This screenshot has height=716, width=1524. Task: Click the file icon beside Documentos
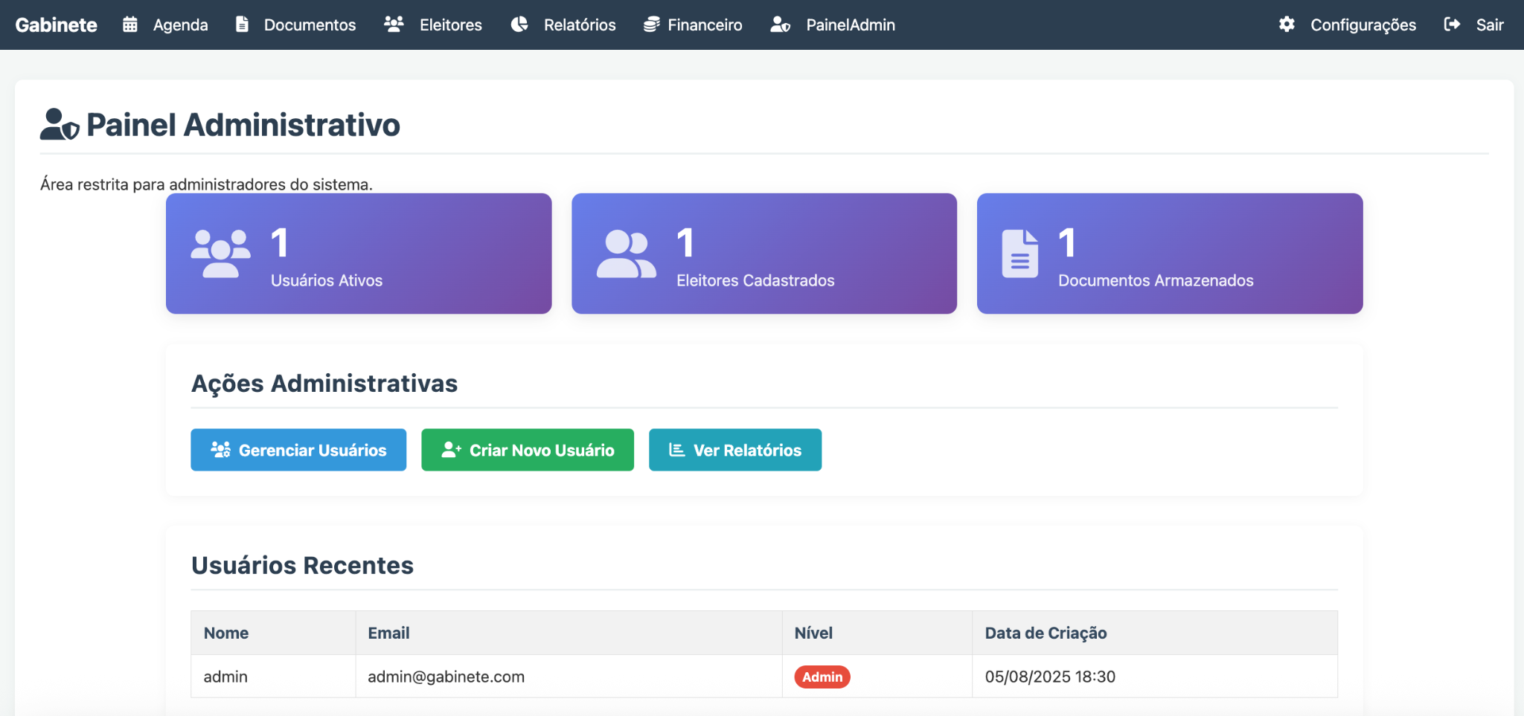[x=242, y=25]
